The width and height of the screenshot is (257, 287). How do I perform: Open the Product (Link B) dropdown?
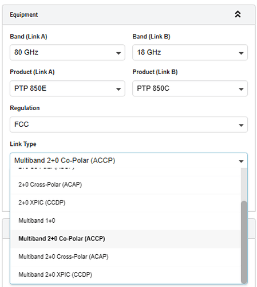pyautogui.click(x=190, y=88)
